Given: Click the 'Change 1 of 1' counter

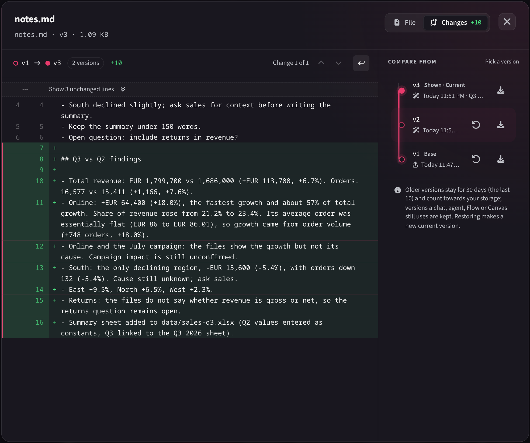Looking at the screenshot, I should pos(290,63).
